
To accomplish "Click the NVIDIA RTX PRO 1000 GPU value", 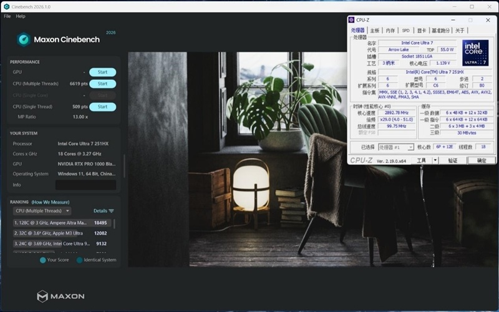I will 87,164.
